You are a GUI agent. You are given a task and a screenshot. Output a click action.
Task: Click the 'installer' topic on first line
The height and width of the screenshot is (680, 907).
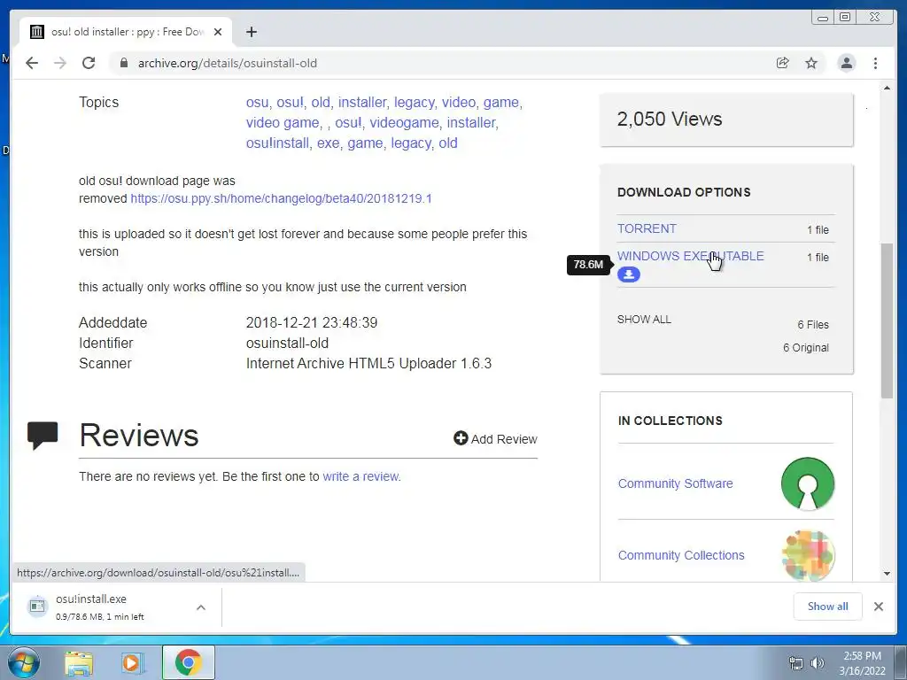(362, 103)
